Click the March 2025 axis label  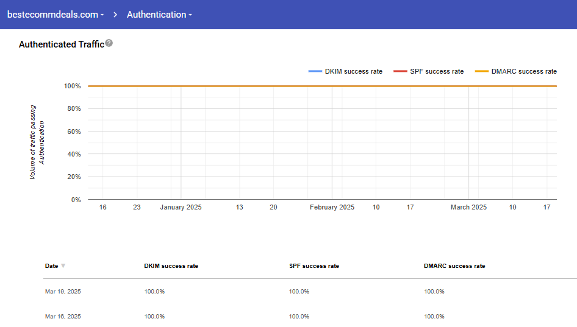(x=468, y=208)
